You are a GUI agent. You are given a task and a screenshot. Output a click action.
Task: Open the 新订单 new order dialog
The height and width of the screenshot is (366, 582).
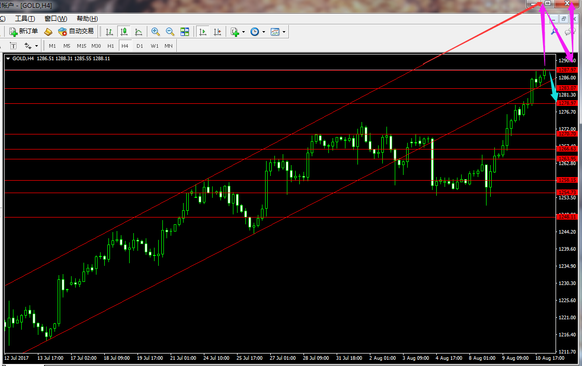pyautogui.click(x=23, y=32)
